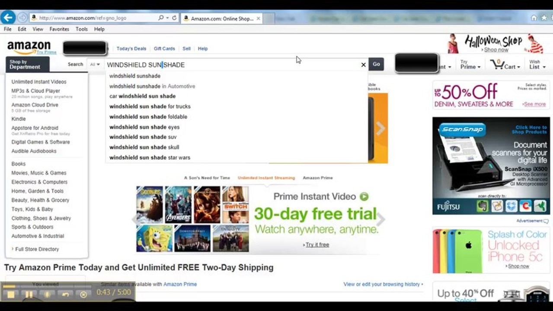The image size is (553, 311).
Task: Select Automotive & Industrial department
Action: [x=38, y=236]
